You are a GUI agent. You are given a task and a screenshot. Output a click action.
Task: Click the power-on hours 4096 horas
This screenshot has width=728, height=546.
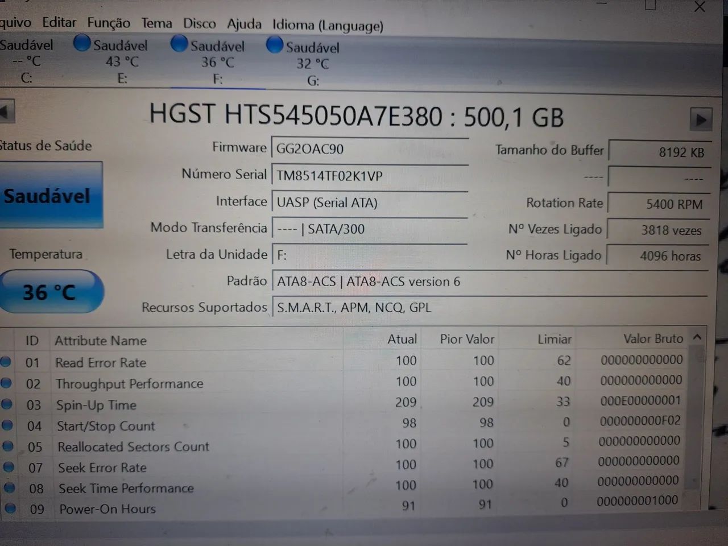pyautogui.click(x=657, y=256)
